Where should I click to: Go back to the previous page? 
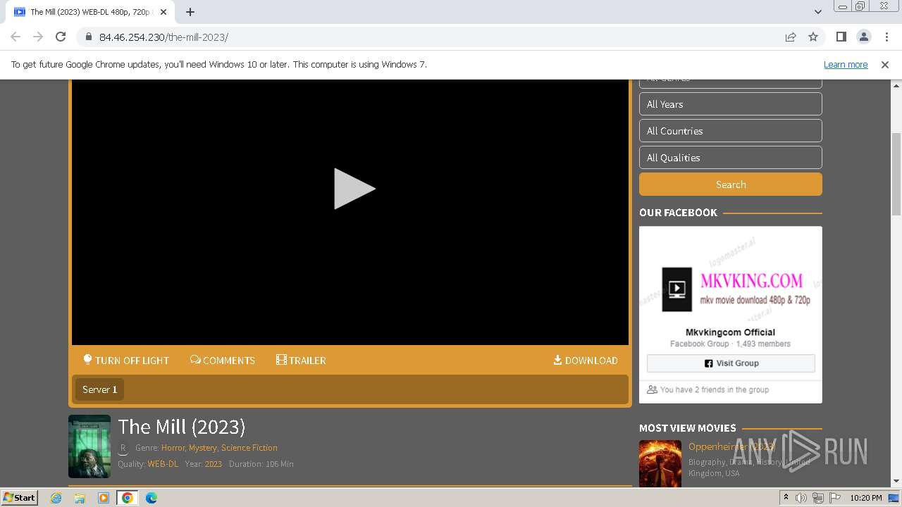click(x=16, y=37)
